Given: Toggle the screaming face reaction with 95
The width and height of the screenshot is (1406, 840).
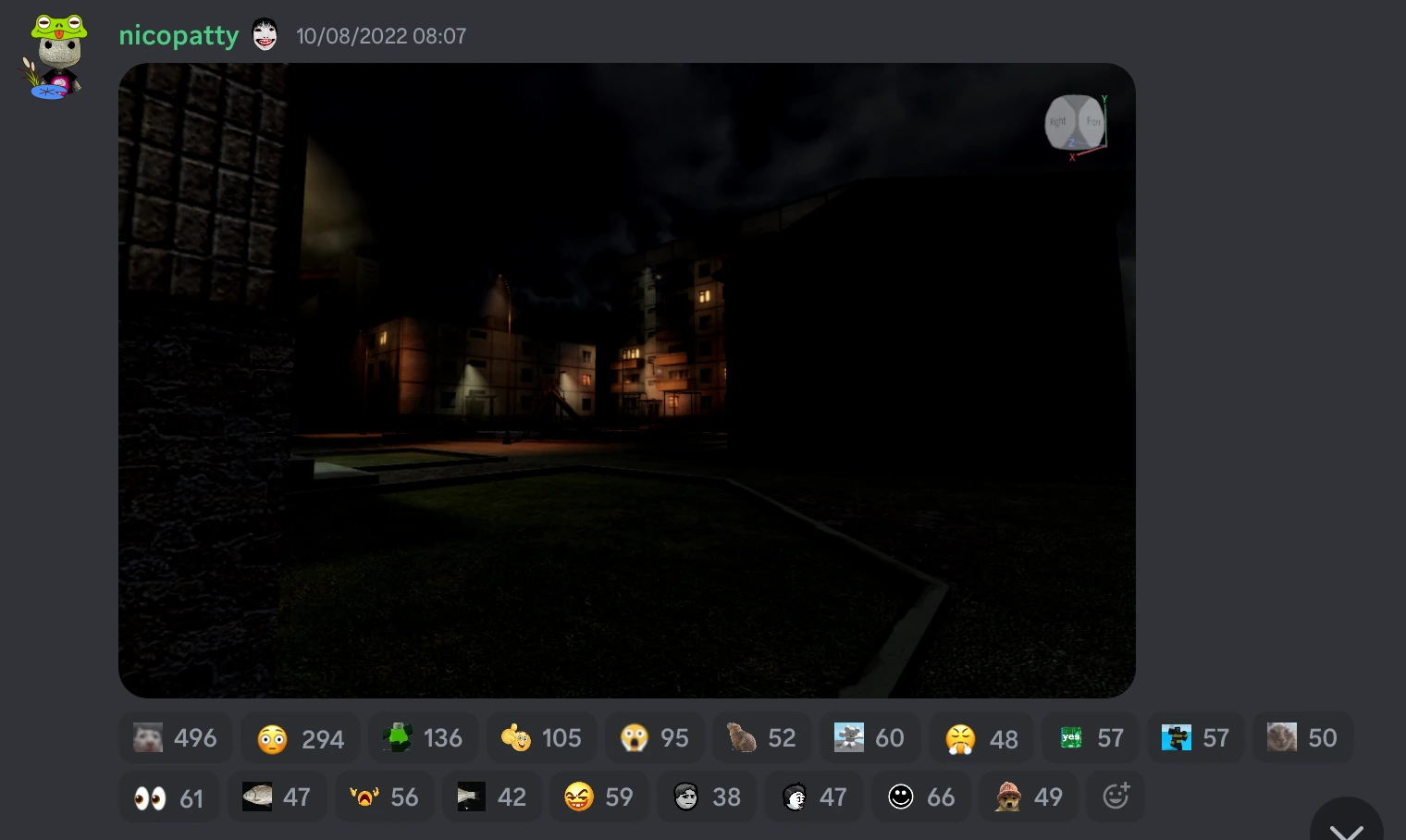Looking at the screenshot, I should click(x=655, y=737).
